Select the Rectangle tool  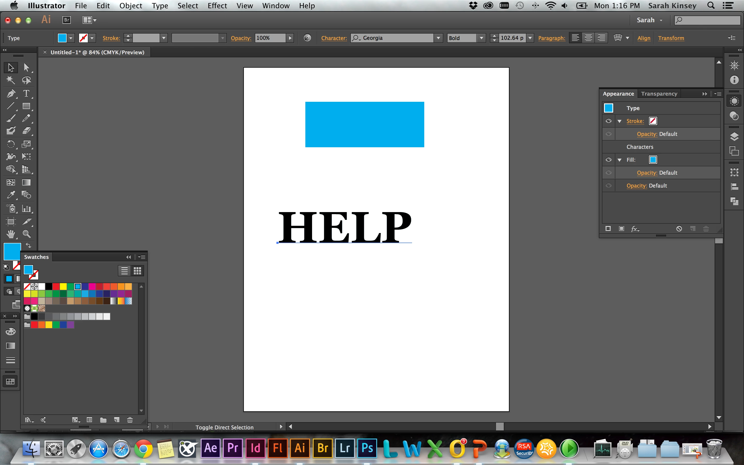tap(26, 106)
